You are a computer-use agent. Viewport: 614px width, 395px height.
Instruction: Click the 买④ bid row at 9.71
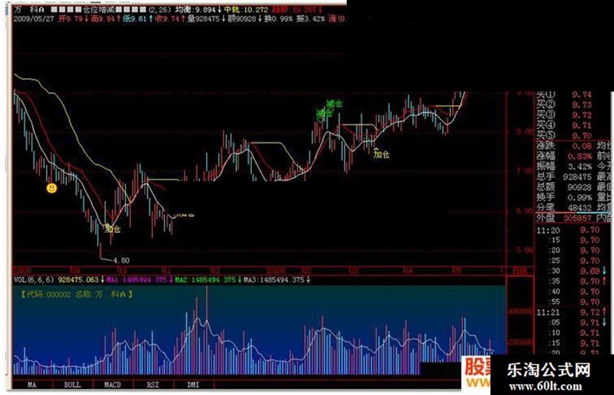564,125
